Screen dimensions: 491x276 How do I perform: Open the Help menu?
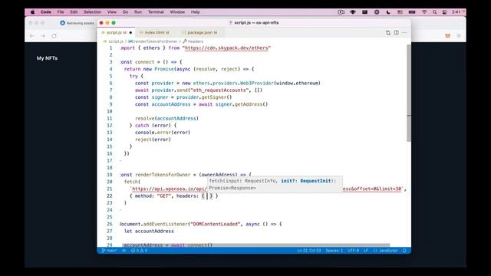195,12
